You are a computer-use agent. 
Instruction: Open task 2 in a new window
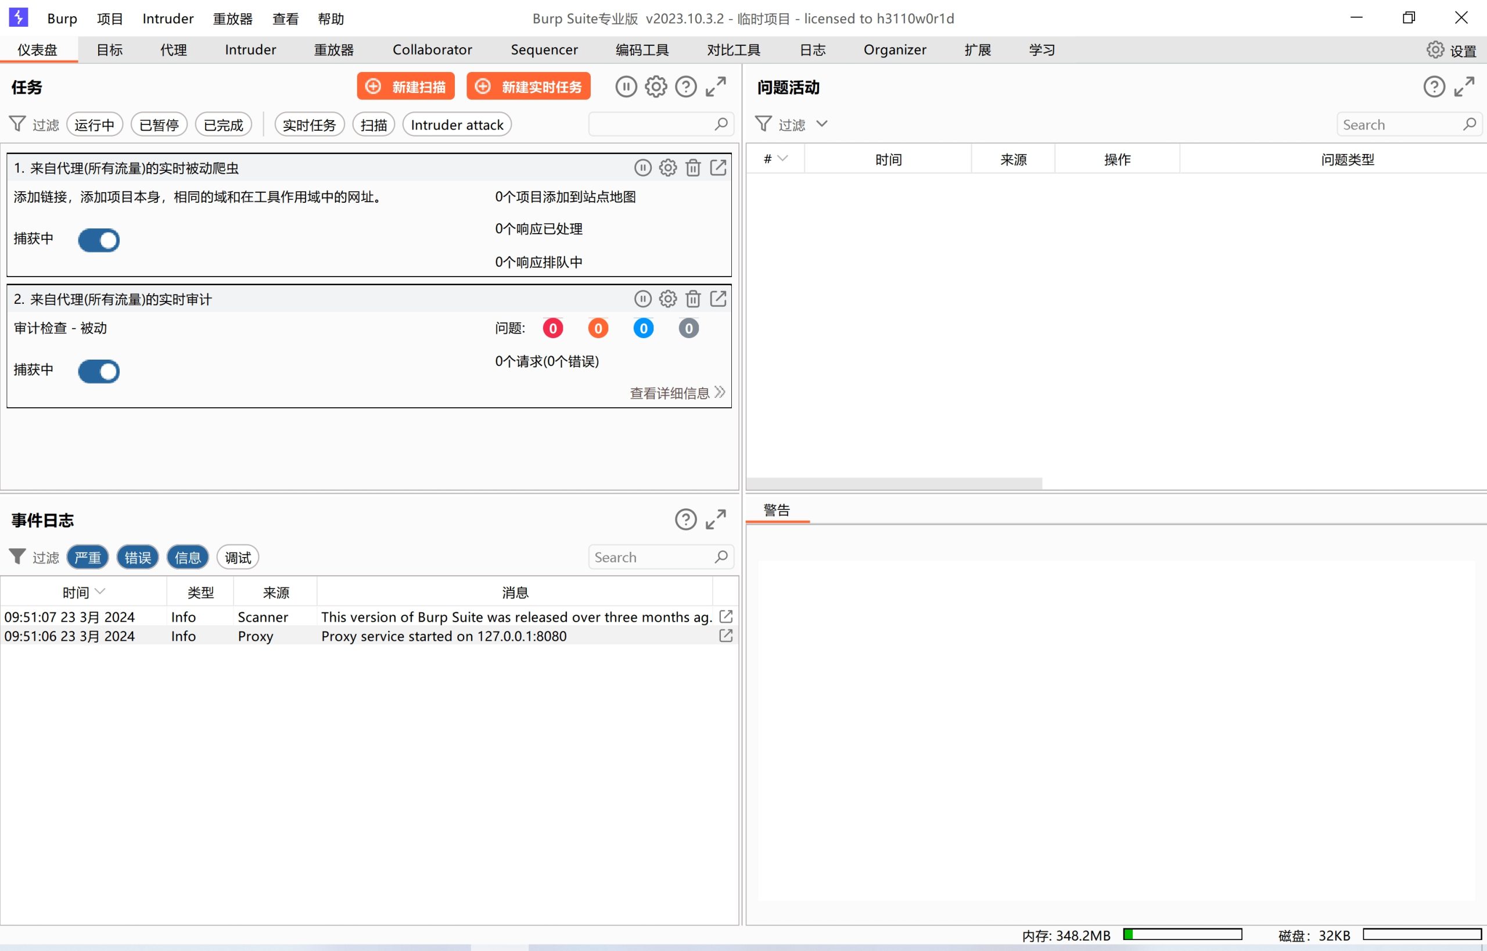click(718, 299)
